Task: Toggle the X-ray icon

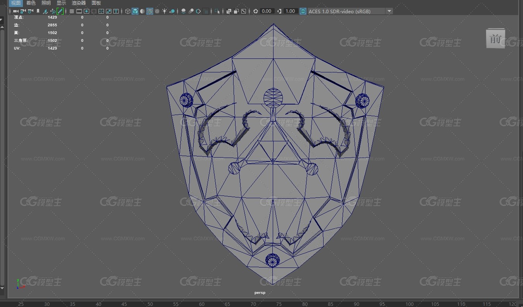Action: [229, 11]
